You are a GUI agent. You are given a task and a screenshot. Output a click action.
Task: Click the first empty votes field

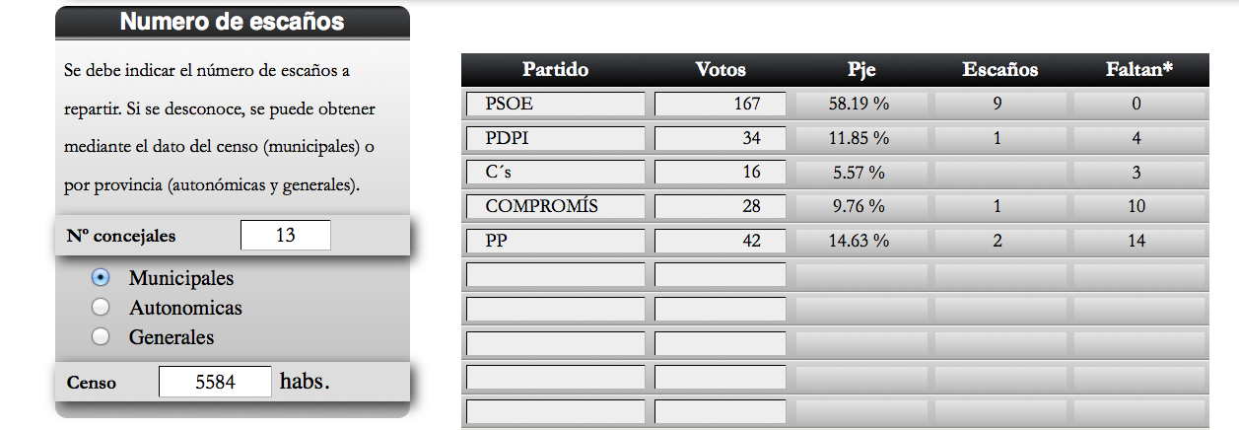click(720, 275)
